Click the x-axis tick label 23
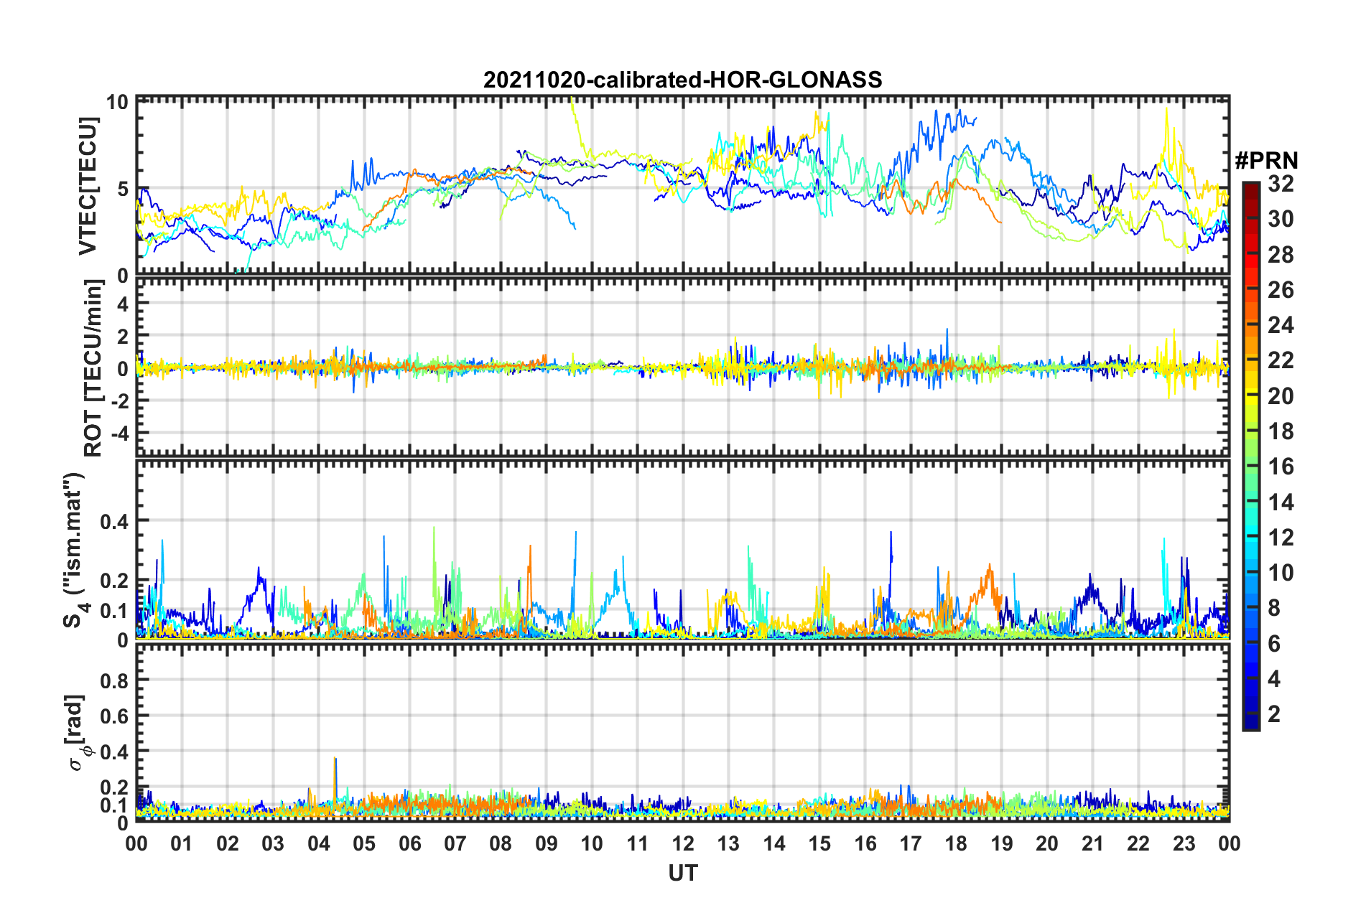 (1184, 843)
